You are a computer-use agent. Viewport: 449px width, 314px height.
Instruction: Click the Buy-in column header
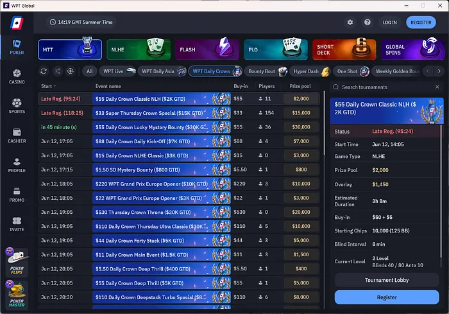[241, 86]
